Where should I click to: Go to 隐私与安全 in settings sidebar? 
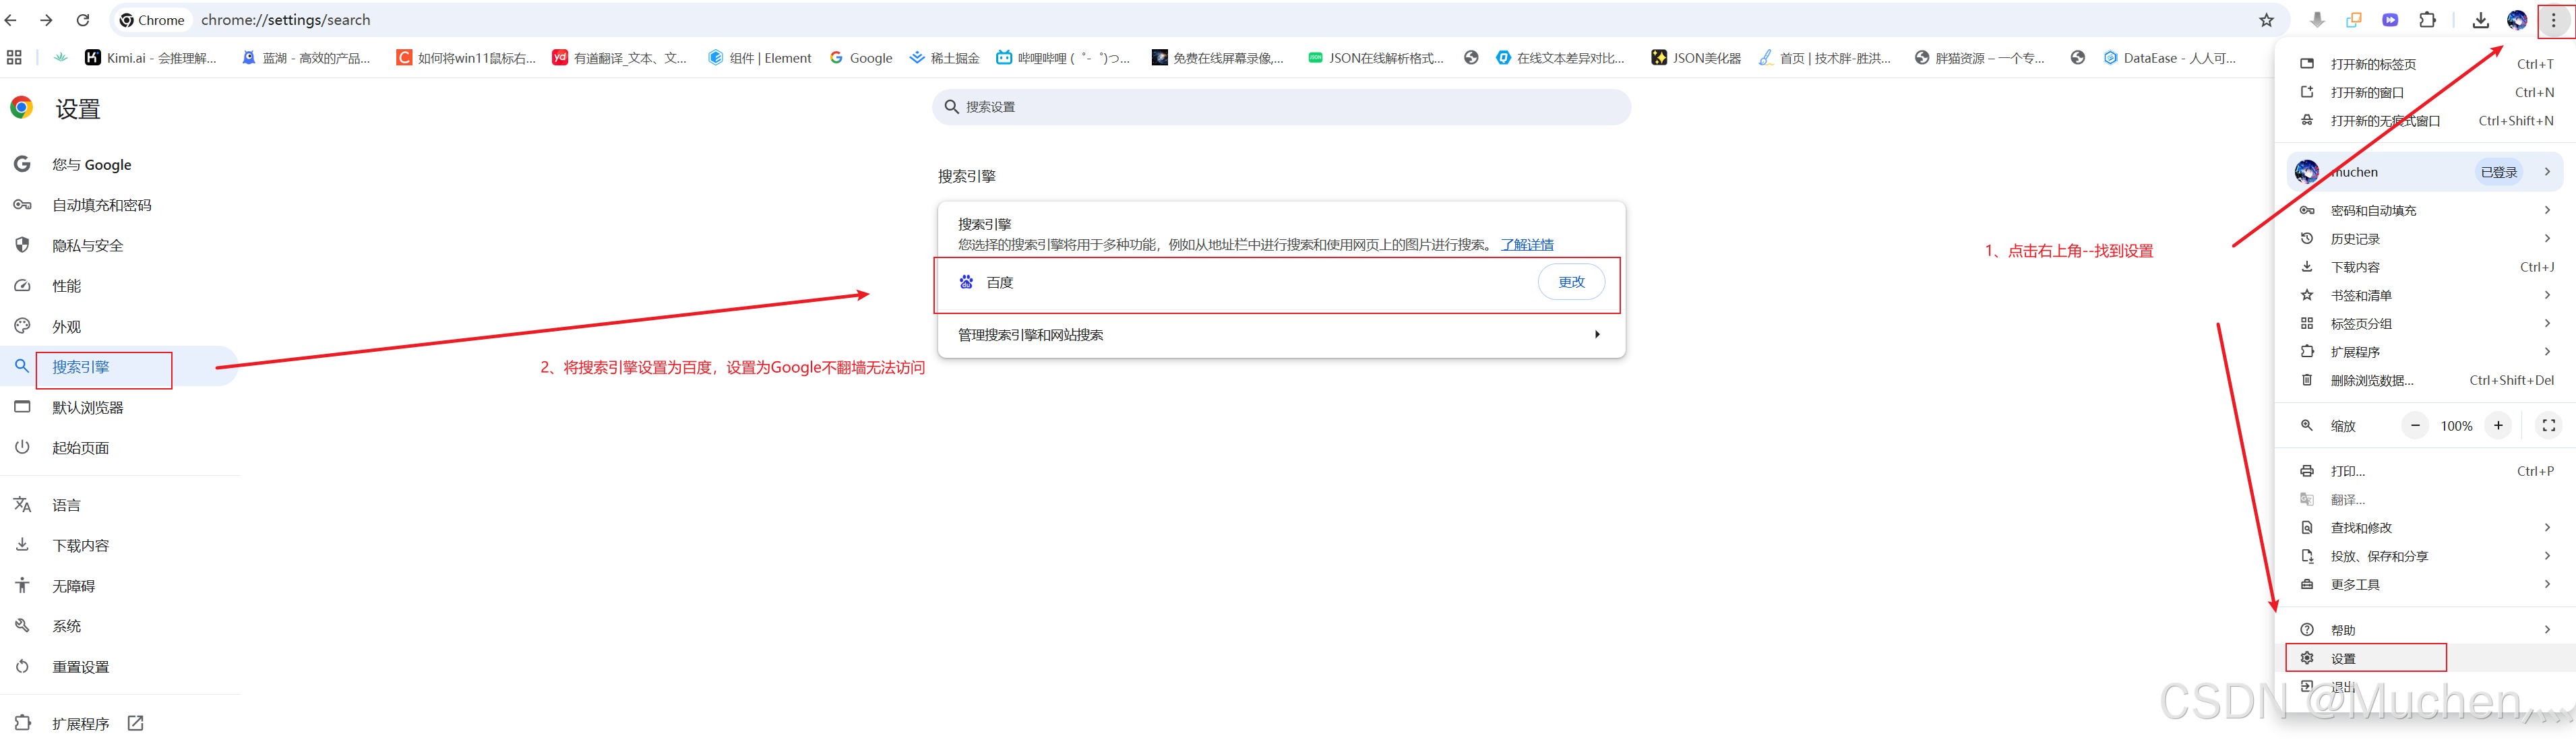coord(88,246)
